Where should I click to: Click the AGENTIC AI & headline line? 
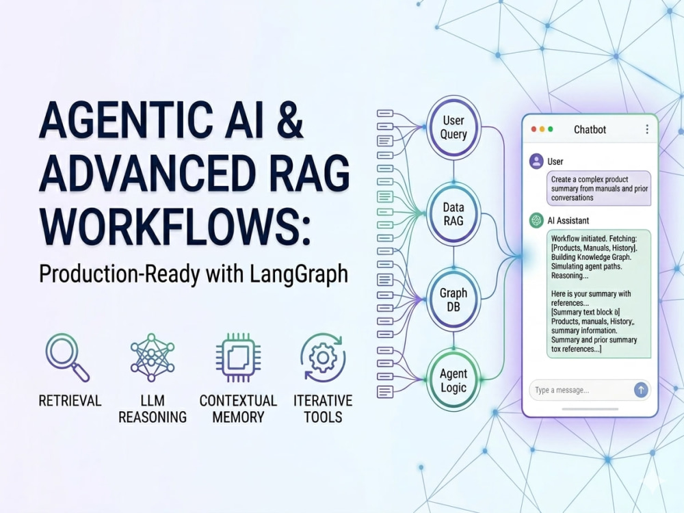tap(171, 120)
